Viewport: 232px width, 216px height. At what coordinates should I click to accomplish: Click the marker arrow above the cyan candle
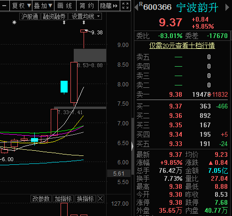(64, 23)
